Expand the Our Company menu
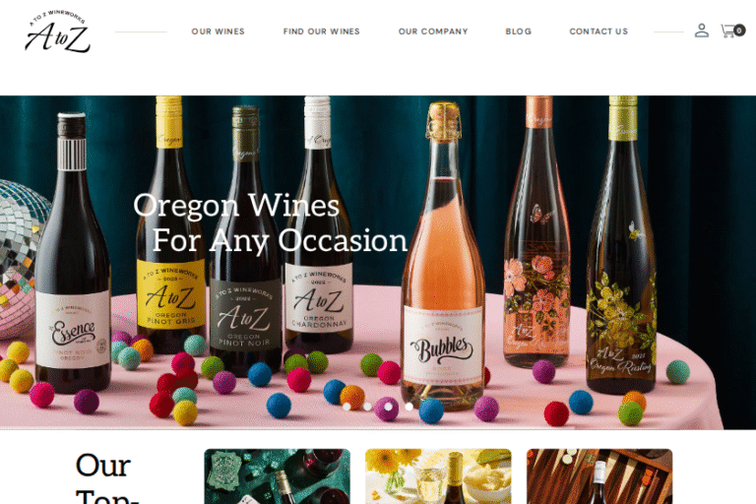 tap(433, 31)
